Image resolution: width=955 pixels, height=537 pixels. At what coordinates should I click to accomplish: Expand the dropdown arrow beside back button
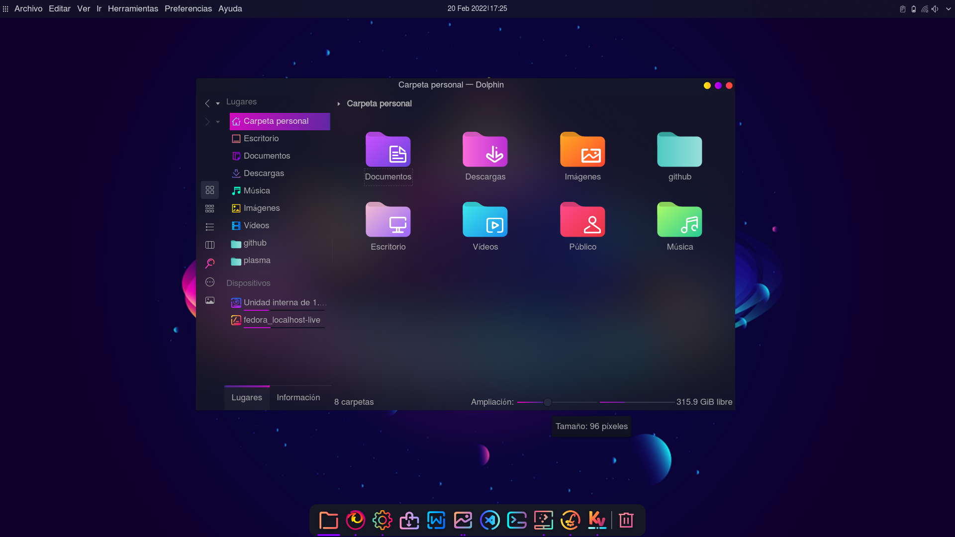point(217,104)
